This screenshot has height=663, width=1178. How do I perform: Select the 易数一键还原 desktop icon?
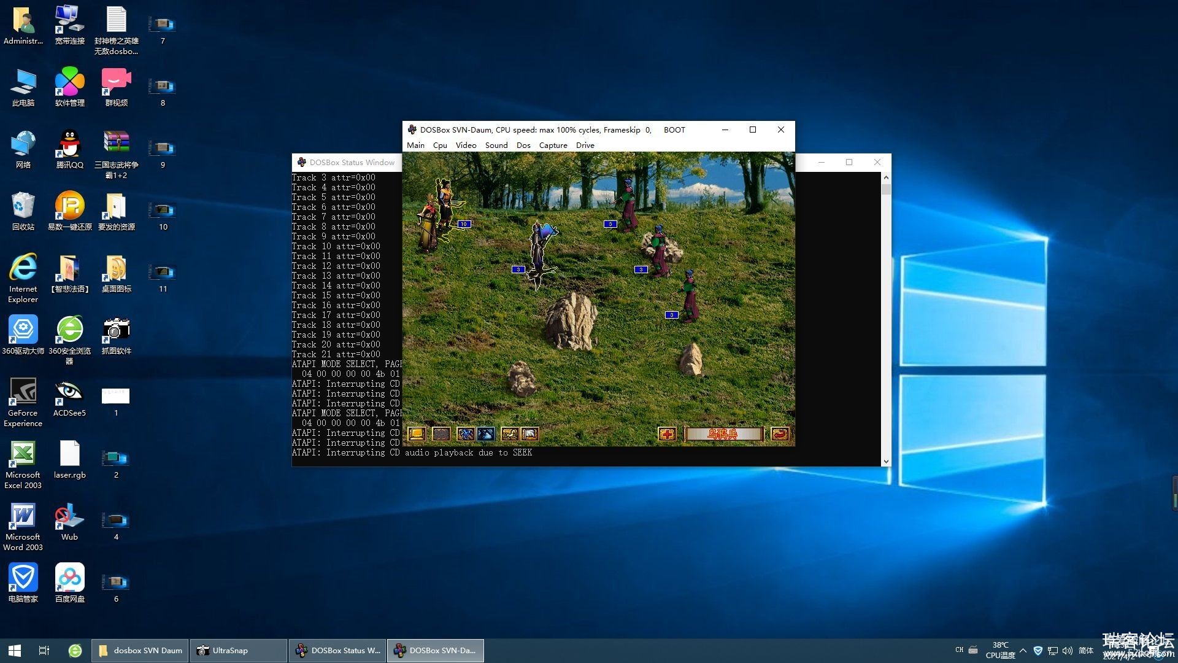point(70,212)
